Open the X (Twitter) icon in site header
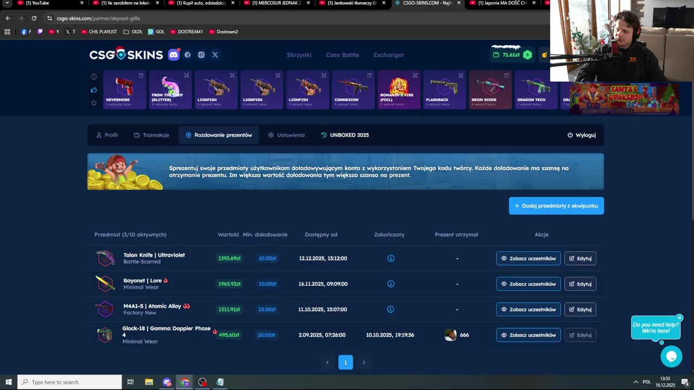This screenshot has width=694, height=390. tap(215, 55)
